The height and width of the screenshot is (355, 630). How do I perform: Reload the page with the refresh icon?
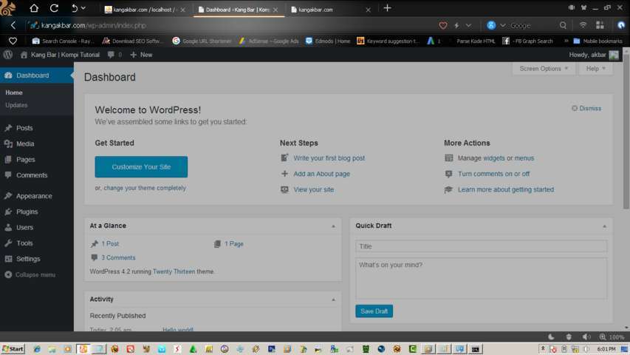54,8
